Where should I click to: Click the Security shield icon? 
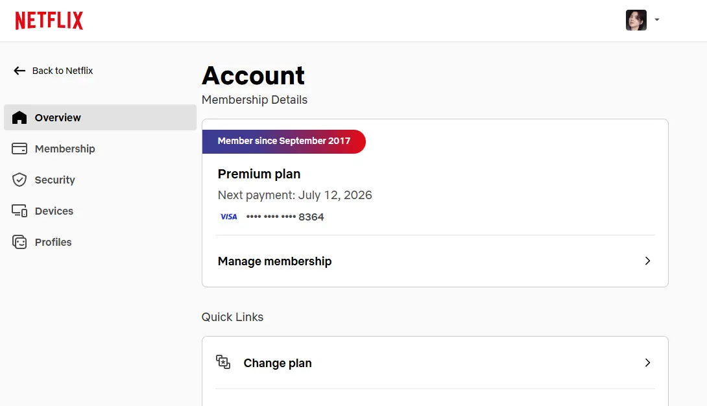pyautogui.click(x=19, y=180)
